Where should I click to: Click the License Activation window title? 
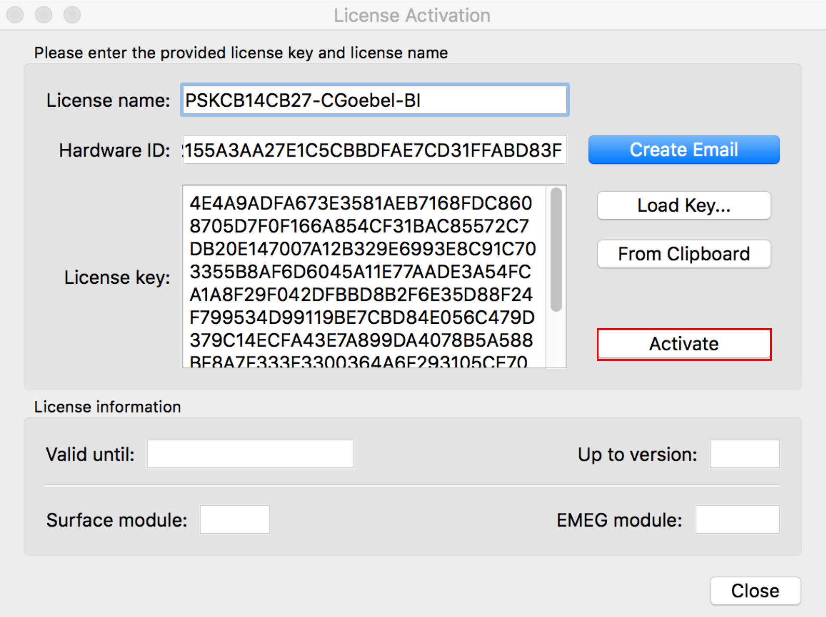pos(412,15)
